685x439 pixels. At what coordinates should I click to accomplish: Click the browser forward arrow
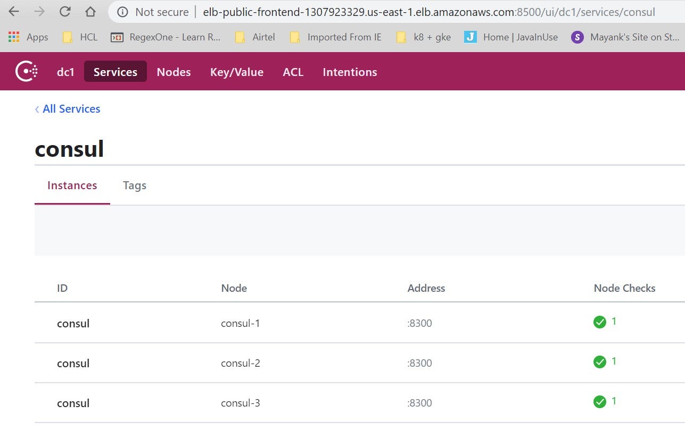[x=39, y=11]
